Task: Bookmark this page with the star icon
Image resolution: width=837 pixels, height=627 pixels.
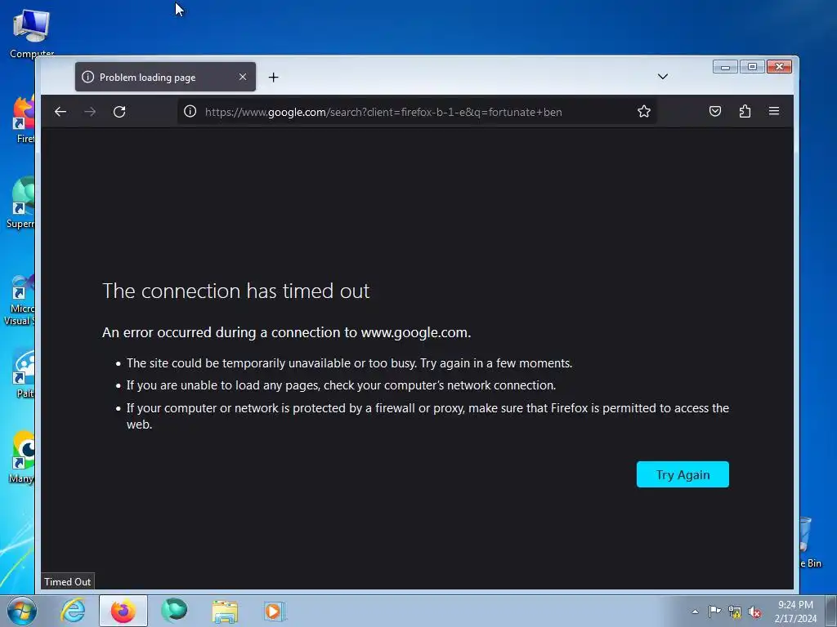Action: point(644,111)
